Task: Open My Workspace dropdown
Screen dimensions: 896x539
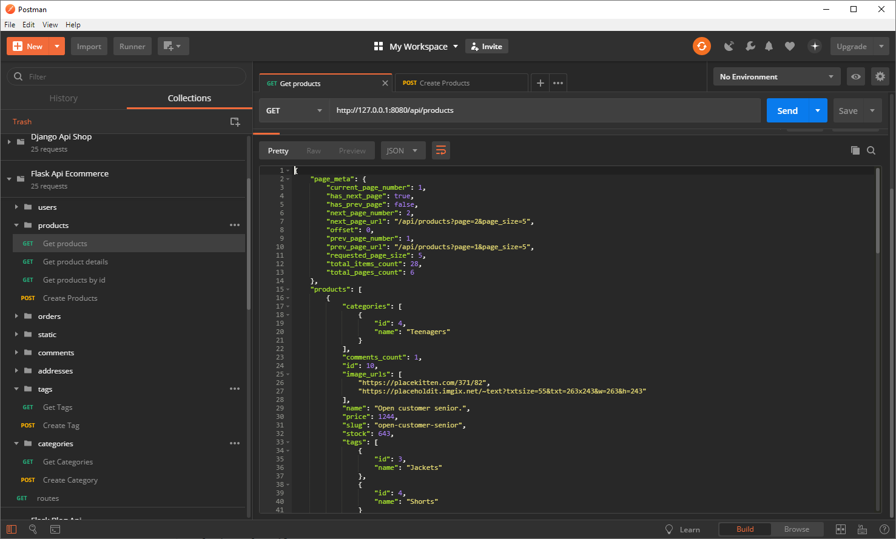Action: [416, 46]
